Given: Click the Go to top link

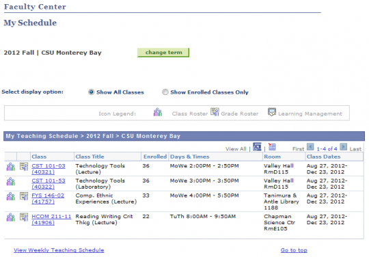Looking at the screenshot, I should point(294,250).
